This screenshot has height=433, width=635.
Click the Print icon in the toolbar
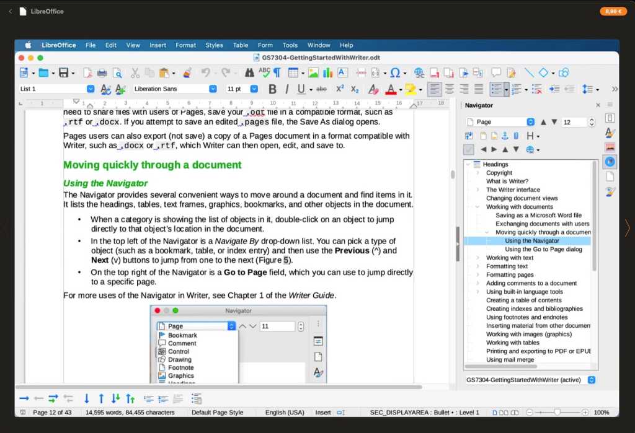[102, 73]
